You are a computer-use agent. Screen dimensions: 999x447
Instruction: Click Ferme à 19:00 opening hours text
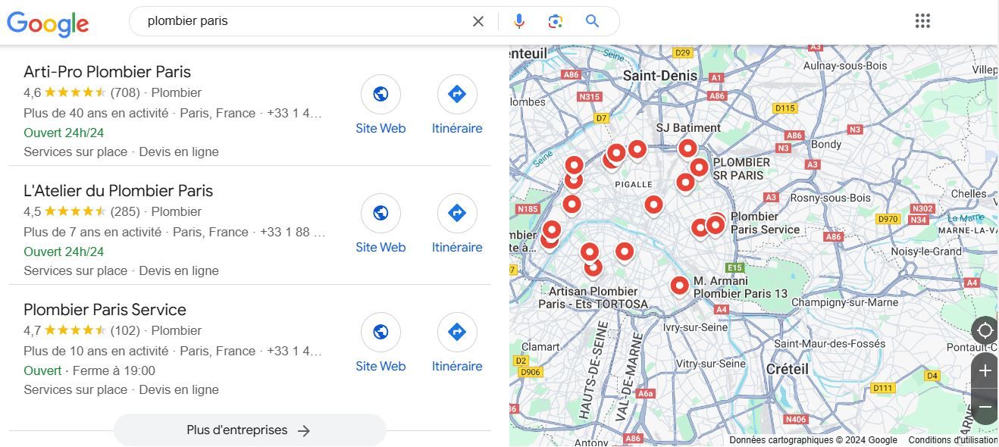click(114, 370)
